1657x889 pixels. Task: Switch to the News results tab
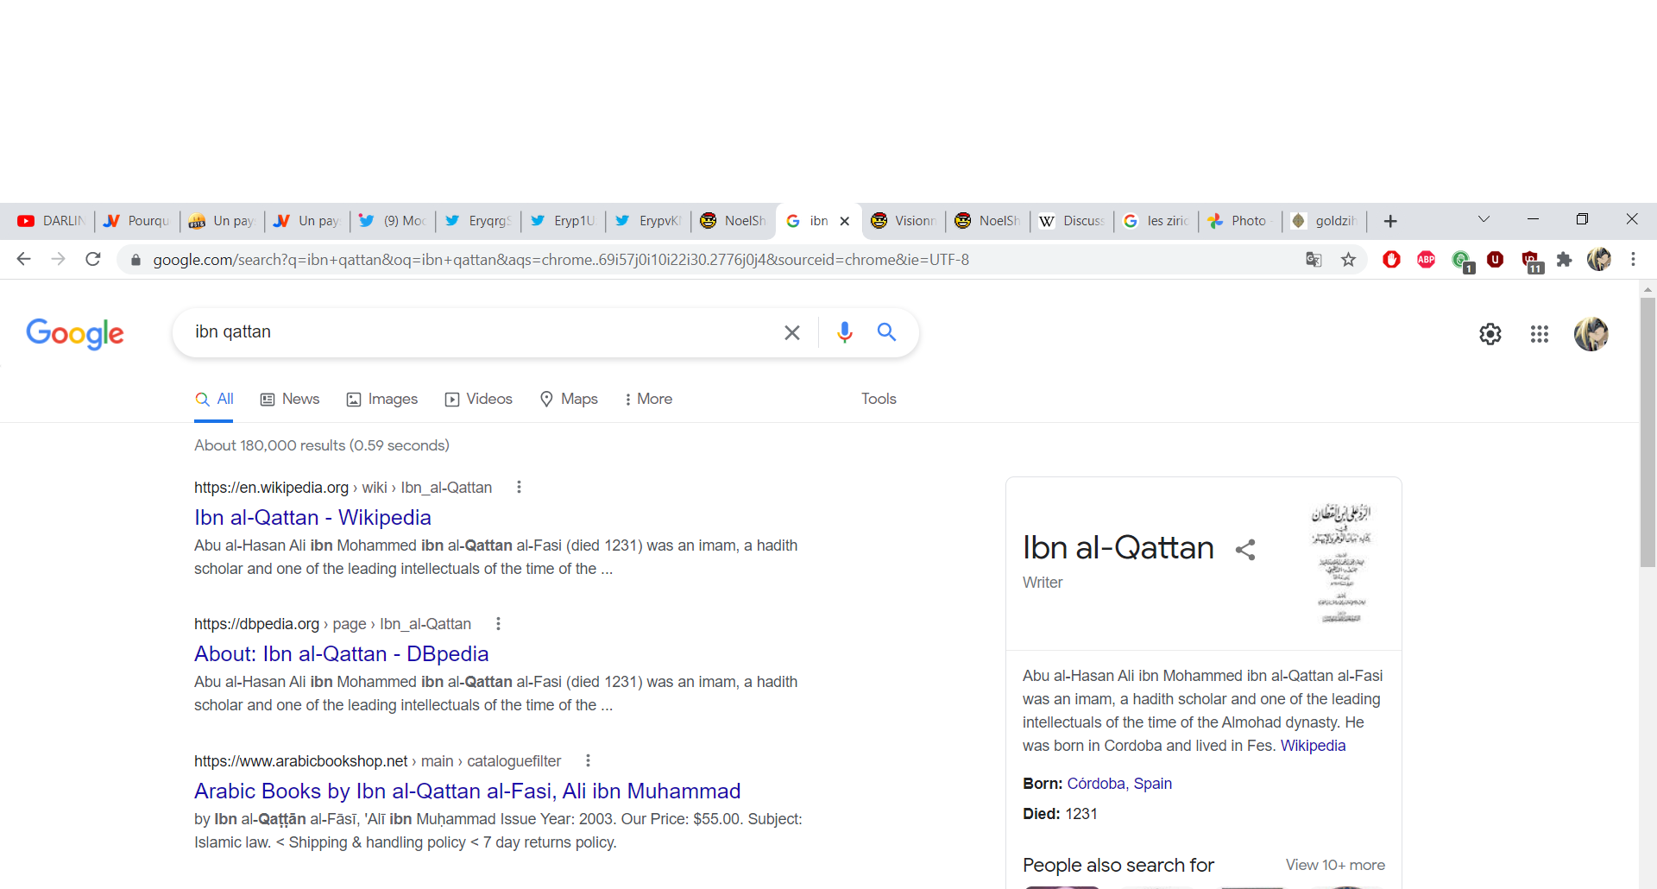click(x=290, y=399)
